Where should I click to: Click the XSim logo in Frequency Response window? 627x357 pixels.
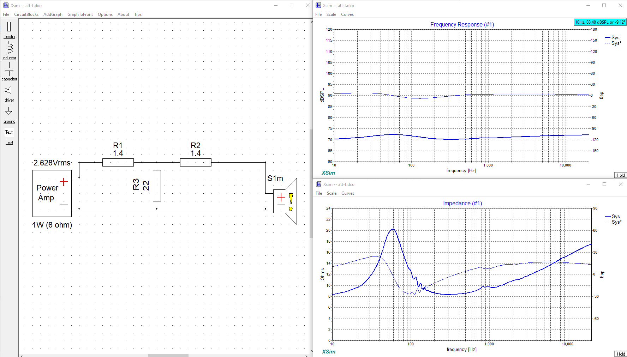point(328,173)
